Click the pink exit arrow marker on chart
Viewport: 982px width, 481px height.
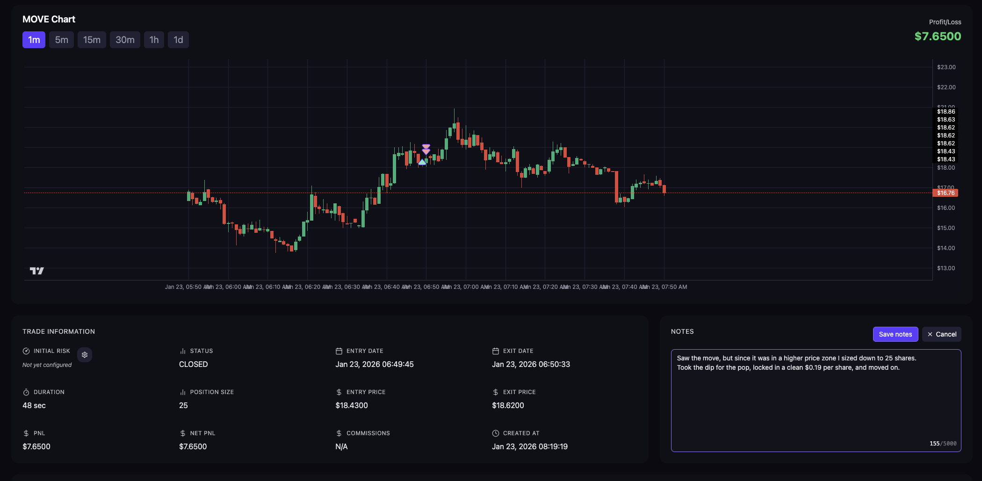coord(426,149)
